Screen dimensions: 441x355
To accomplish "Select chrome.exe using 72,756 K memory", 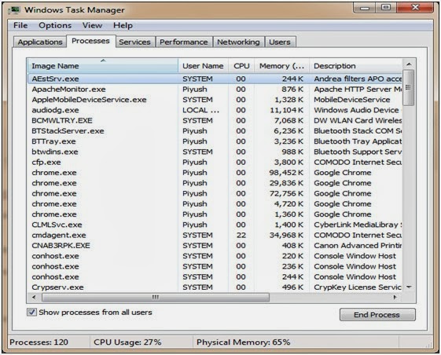I will pyautogui.click(x=215, y=193).
